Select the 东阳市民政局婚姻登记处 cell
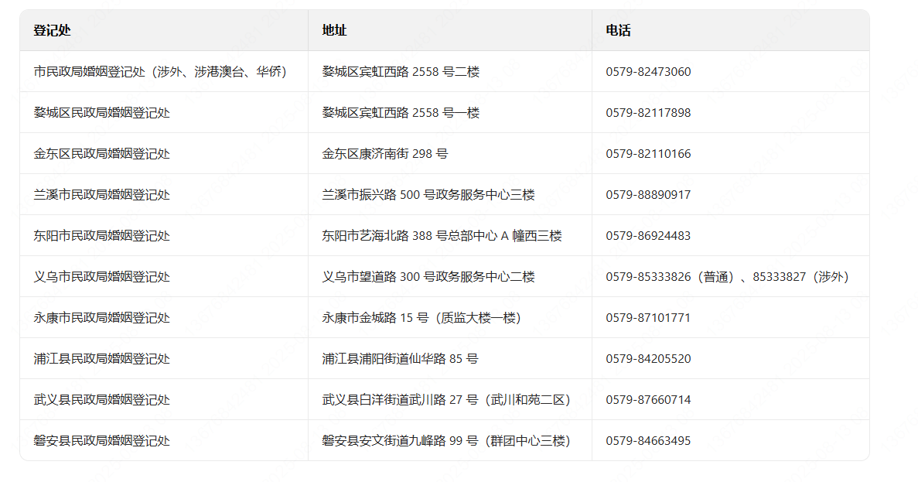918x482 pixels. 164,235
